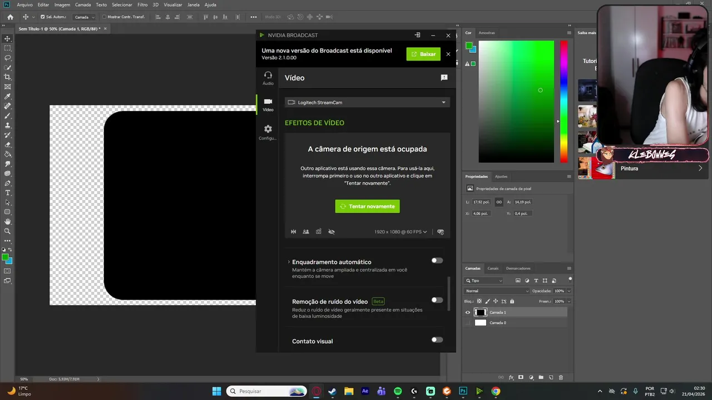This screenshot has height=400, width=712.
Task: Select the Zoom tool in toolbar
Action: (x=8, y=231)
